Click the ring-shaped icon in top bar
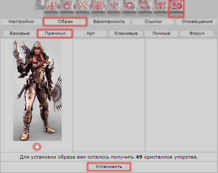 pyautogui.click(x=67, y=6)
